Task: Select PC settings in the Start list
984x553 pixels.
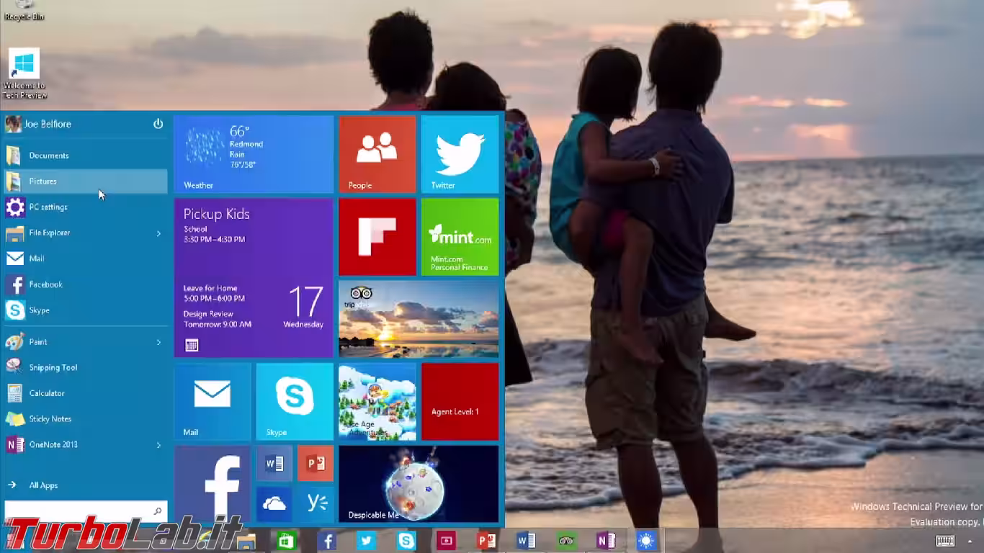Action: pos(48,207)
